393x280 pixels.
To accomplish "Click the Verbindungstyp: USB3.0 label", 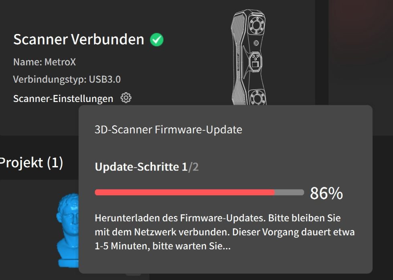I will [67, 79].
